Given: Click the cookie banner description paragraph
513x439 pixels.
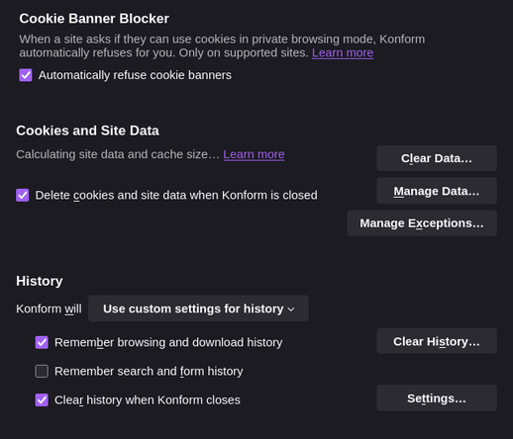Looking at the screenshot, I should click(x=222, y=45).
